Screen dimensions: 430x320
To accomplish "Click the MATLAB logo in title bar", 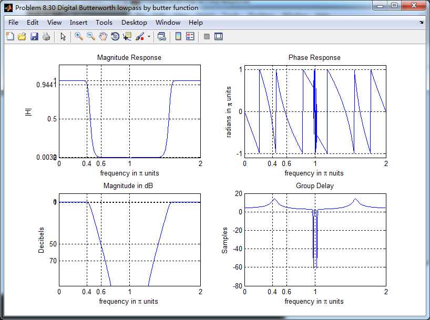I will tap(8, 8).
